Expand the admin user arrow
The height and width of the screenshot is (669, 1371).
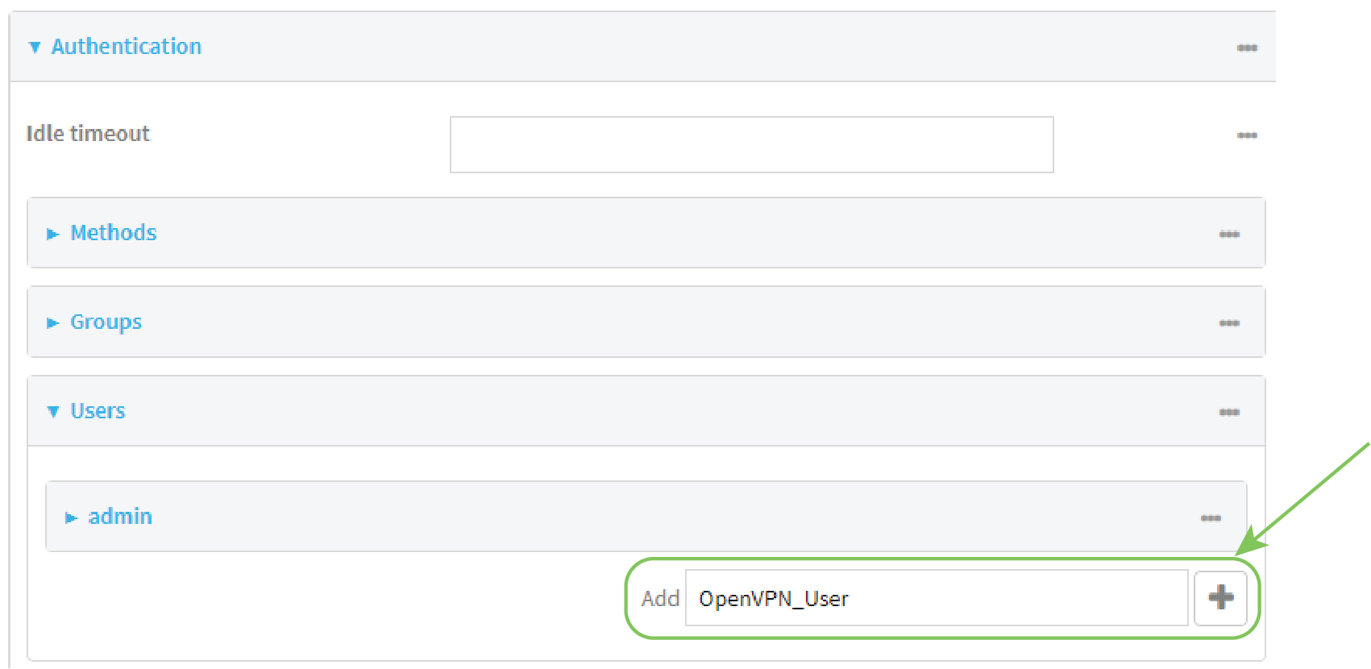coord(72,518)
